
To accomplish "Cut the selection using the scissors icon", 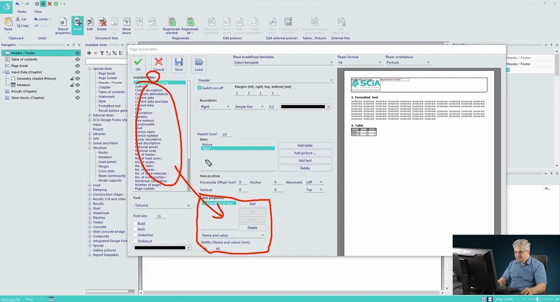I will pos(21,19).
